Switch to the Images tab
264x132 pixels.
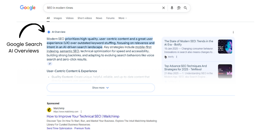(58, 18)
